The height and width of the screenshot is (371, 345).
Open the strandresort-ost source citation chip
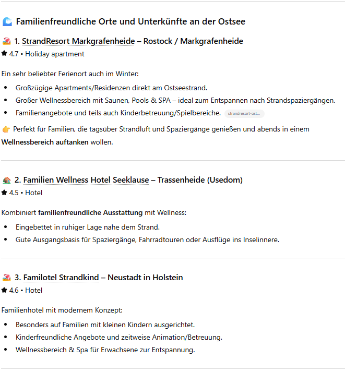(244, 113)
